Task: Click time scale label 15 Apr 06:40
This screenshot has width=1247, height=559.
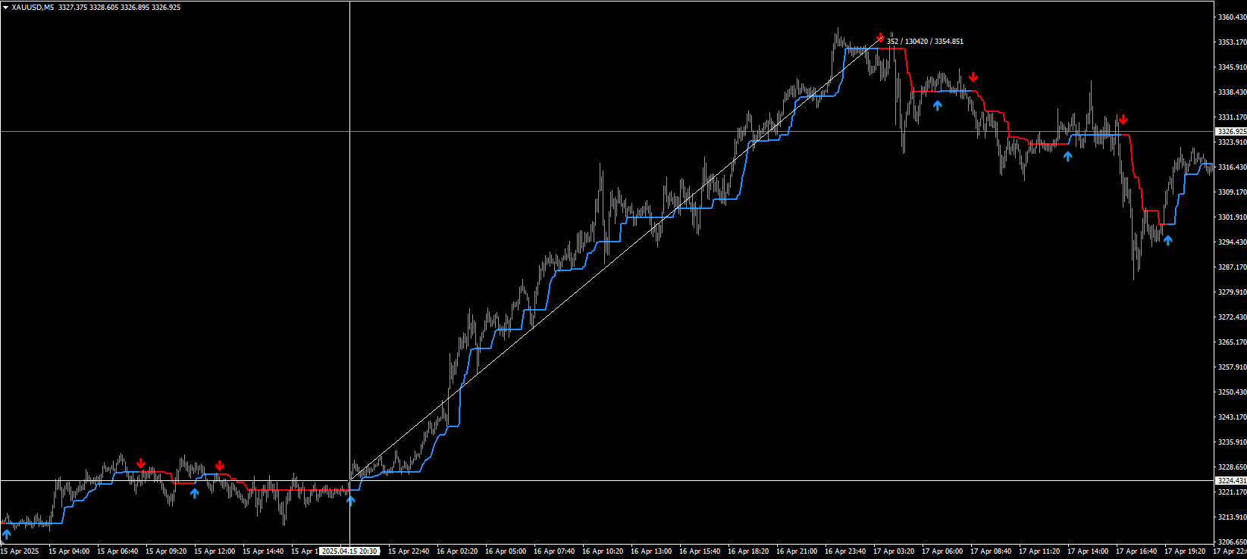Action: coord(117,551)
